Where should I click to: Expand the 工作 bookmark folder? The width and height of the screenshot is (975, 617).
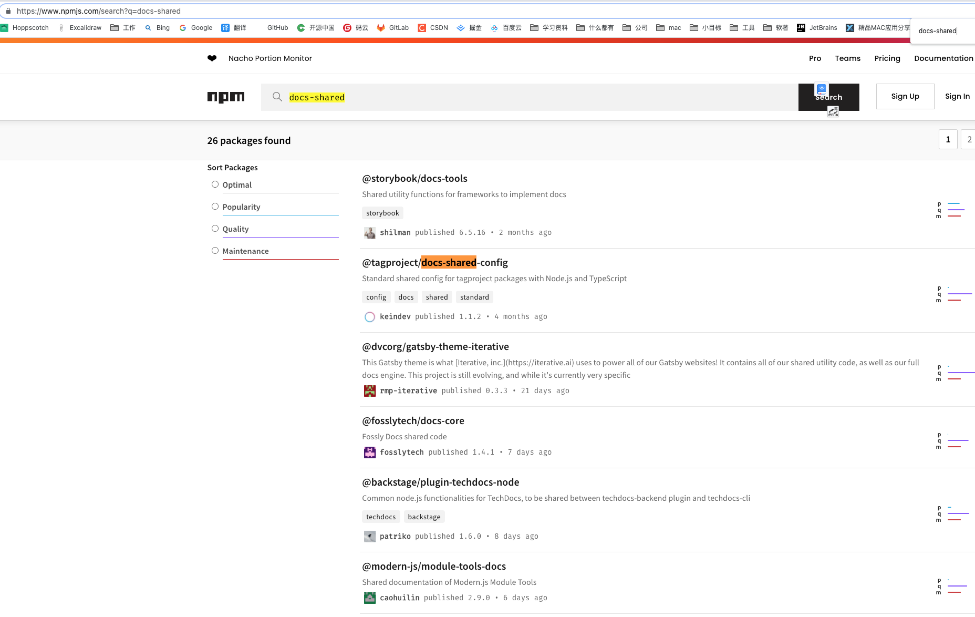[123, 28]
